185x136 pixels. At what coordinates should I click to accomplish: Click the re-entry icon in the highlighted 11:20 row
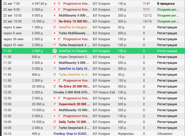pos(54,51)
